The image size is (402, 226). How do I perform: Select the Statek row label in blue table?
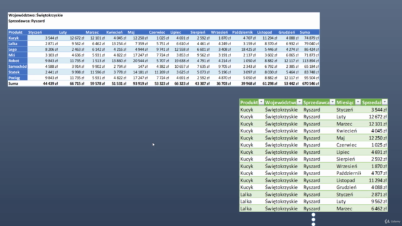tap(14, 72)
